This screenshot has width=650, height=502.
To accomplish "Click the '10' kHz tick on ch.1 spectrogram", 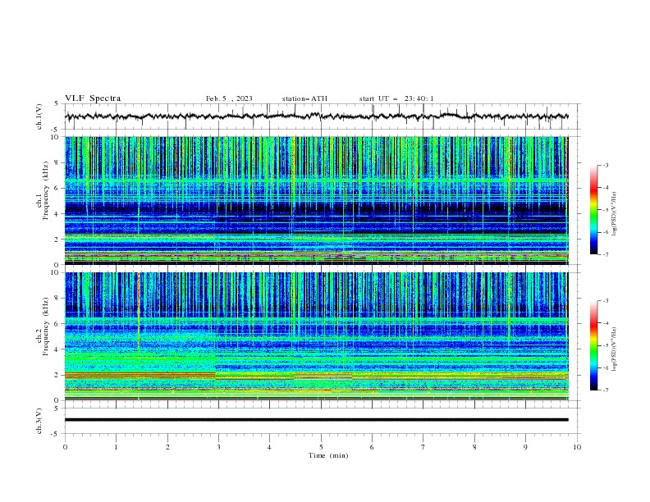I will click(x=57, y=137).
